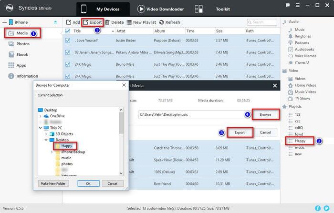
Task: Open the Toolkit tab
Action: pos(223,9)
